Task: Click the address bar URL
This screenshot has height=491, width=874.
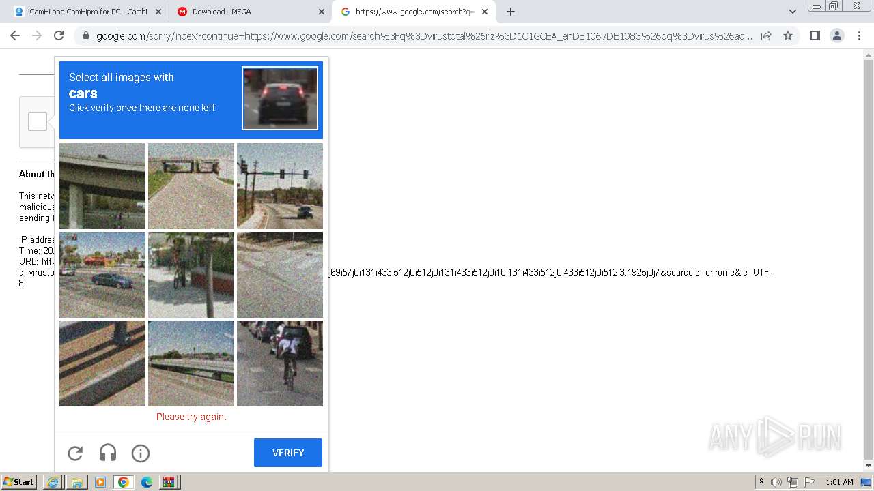Action: 424,36
